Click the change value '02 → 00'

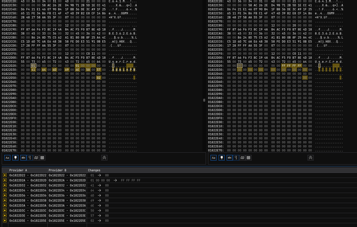pos(100,221)
